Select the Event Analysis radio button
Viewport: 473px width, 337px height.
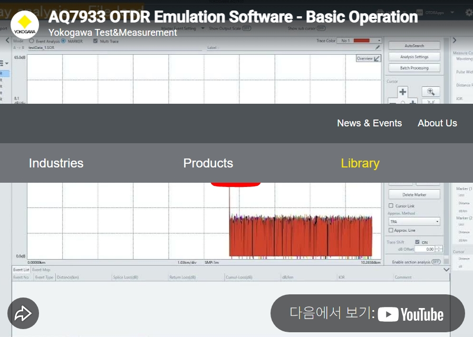31,41
